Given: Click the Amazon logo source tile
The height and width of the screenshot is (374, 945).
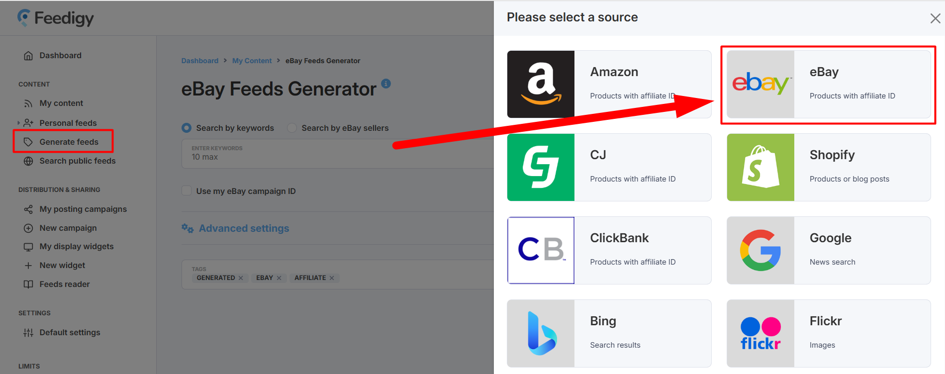Looking at the screenshot, I should tap(541, 84).
